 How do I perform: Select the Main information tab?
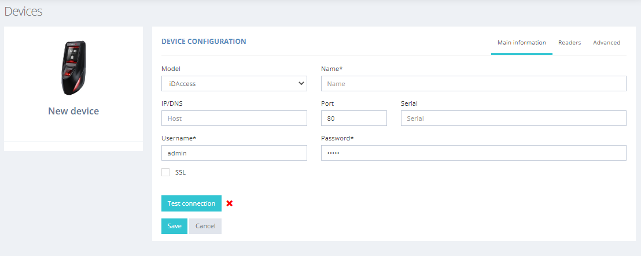pos(522,42)
